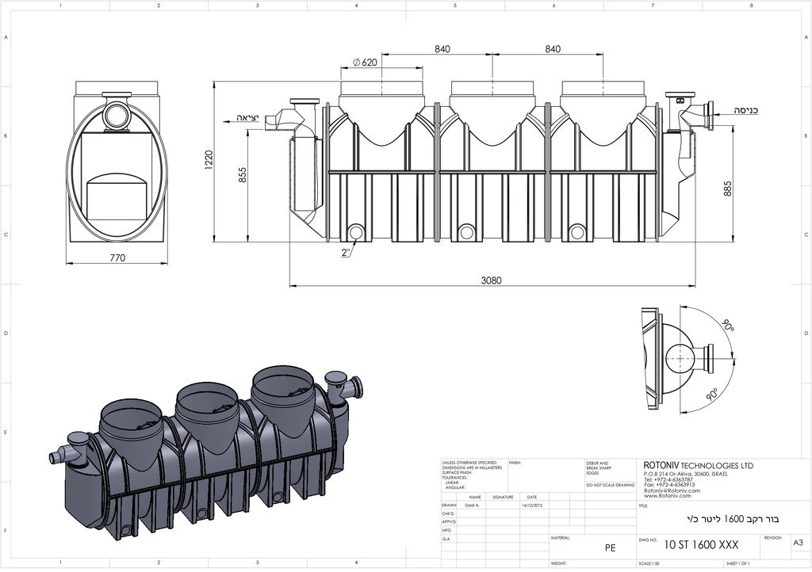
Task: Select the drawn date 16/12/2012 cell
Action: [531, 505]
